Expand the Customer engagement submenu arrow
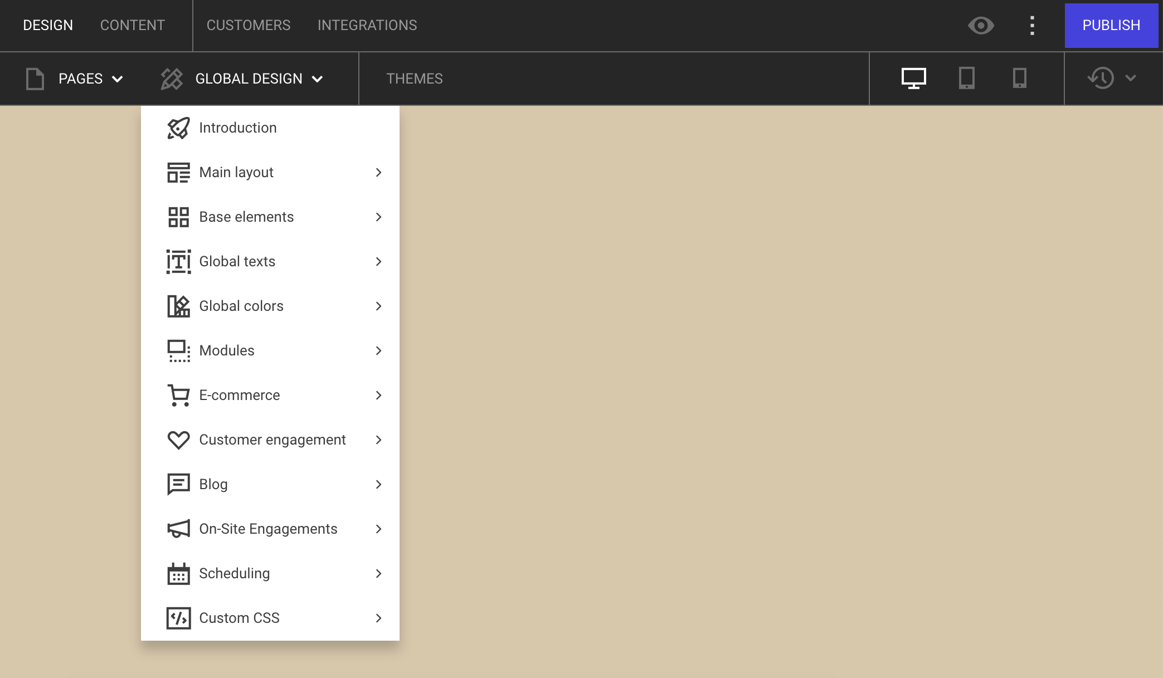The image size is (1163, 678). click(x=379, y=440)
